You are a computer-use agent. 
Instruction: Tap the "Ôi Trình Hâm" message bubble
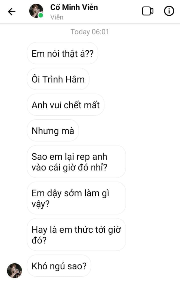tap(58, 79)
